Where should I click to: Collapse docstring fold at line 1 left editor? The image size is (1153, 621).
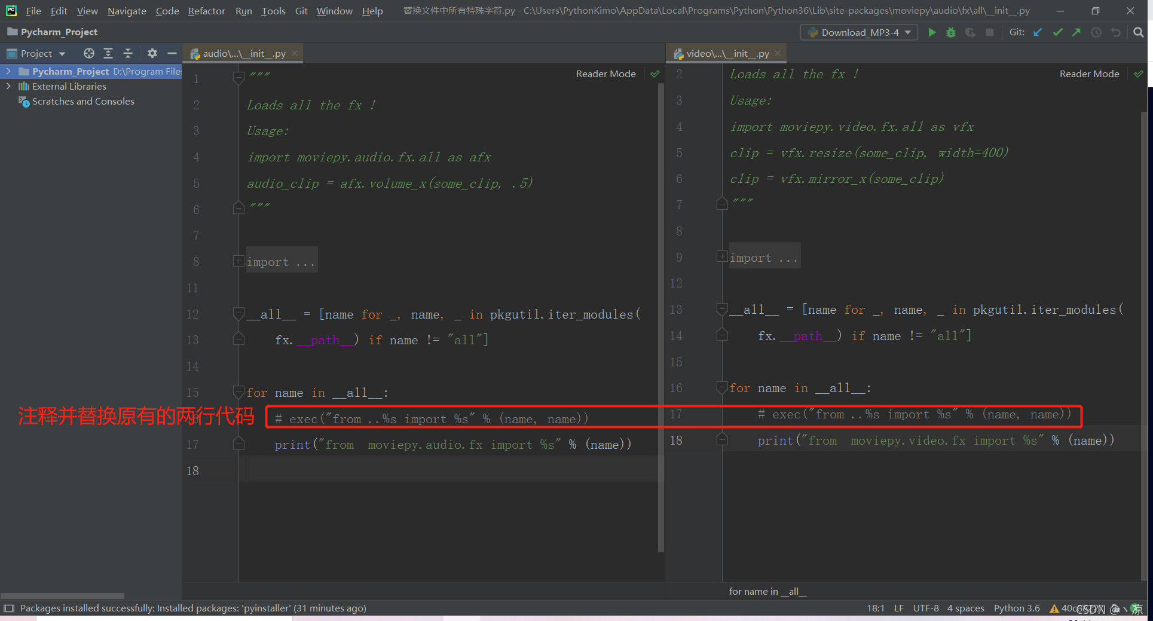coord(238,78)
